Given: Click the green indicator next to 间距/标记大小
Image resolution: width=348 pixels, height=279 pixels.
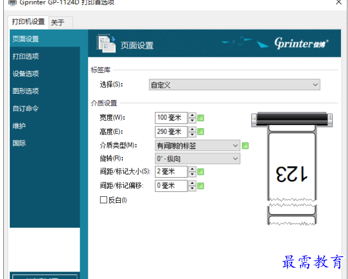Looking at the screenshot, I should click(x=201, y=171).
